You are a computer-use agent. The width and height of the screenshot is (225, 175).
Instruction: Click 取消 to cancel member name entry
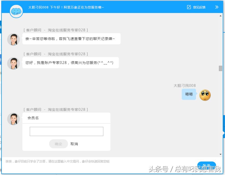[74, 144]
